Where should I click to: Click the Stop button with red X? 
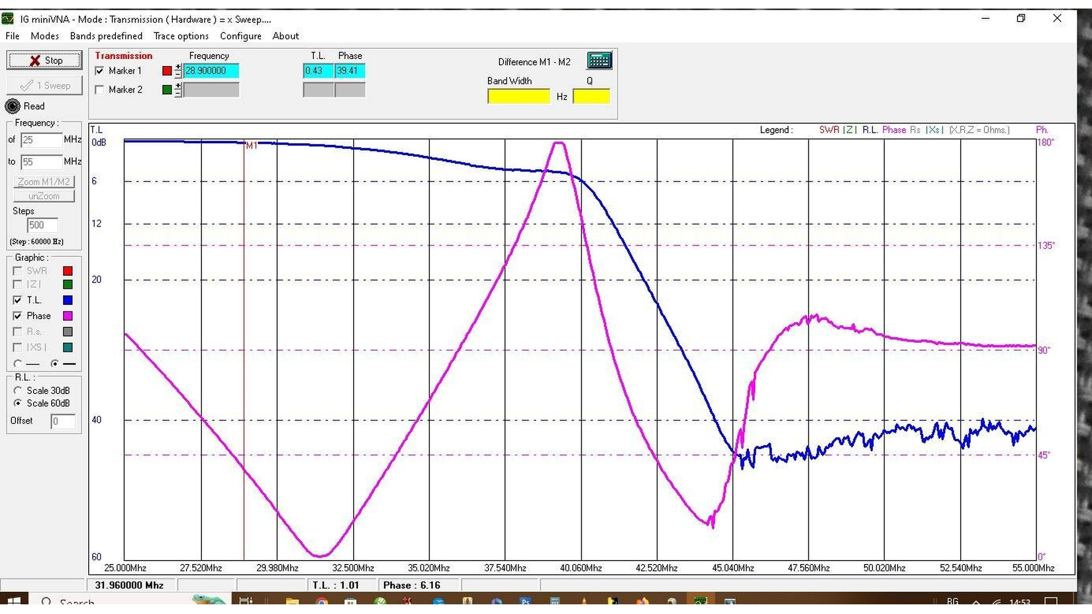click(44, 60)
